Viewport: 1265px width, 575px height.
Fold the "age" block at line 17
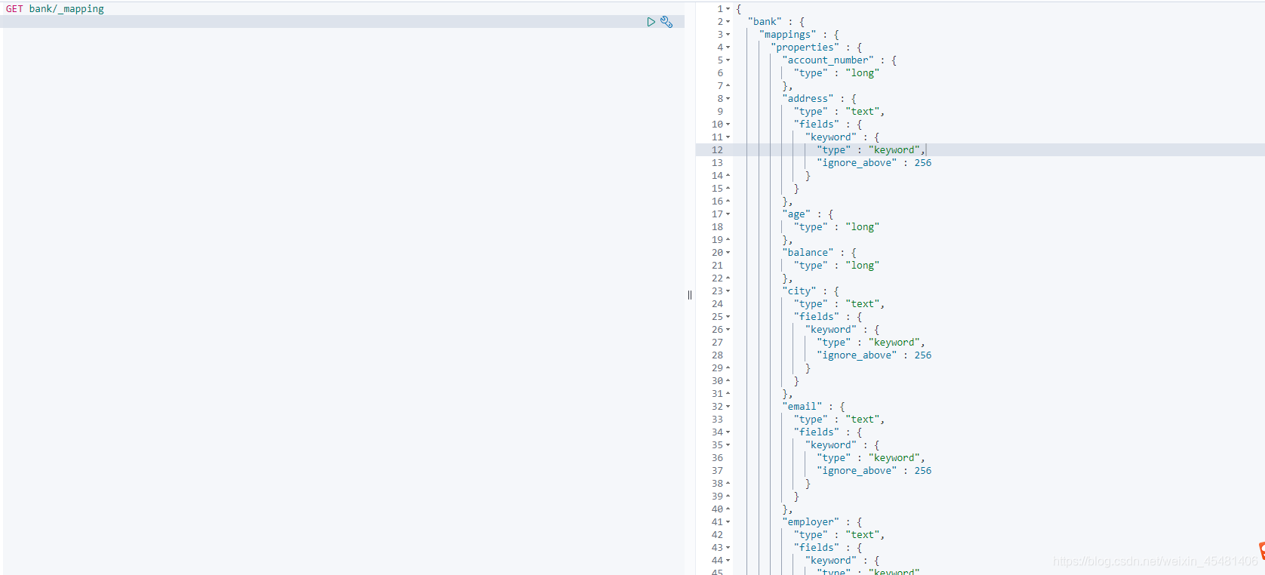coord(728,214)
